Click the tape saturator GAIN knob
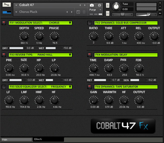 click(x=94, y=100)
